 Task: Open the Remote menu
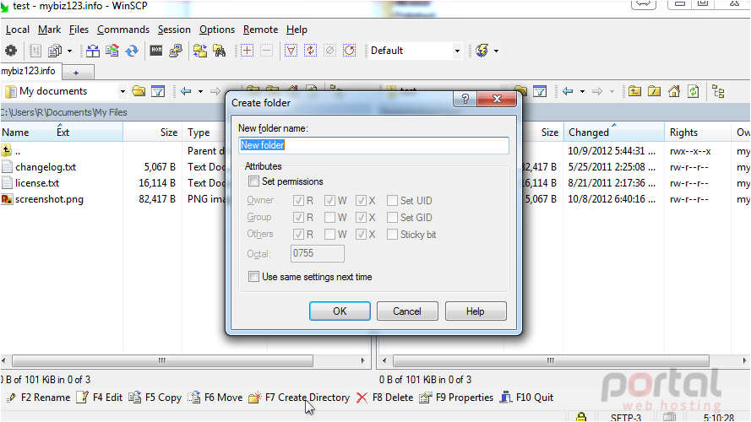pyautogui.click(x=260, y=30)
